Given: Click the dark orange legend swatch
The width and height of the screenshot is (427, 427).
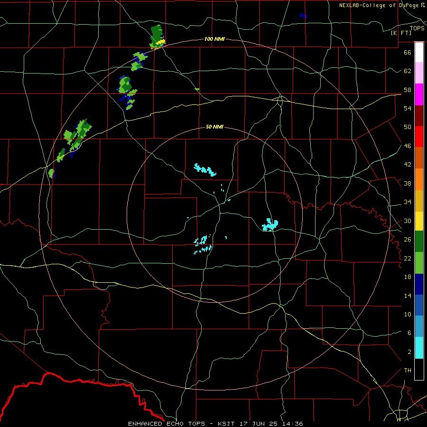Looking at the screenshot, I should tap(419, 158).
